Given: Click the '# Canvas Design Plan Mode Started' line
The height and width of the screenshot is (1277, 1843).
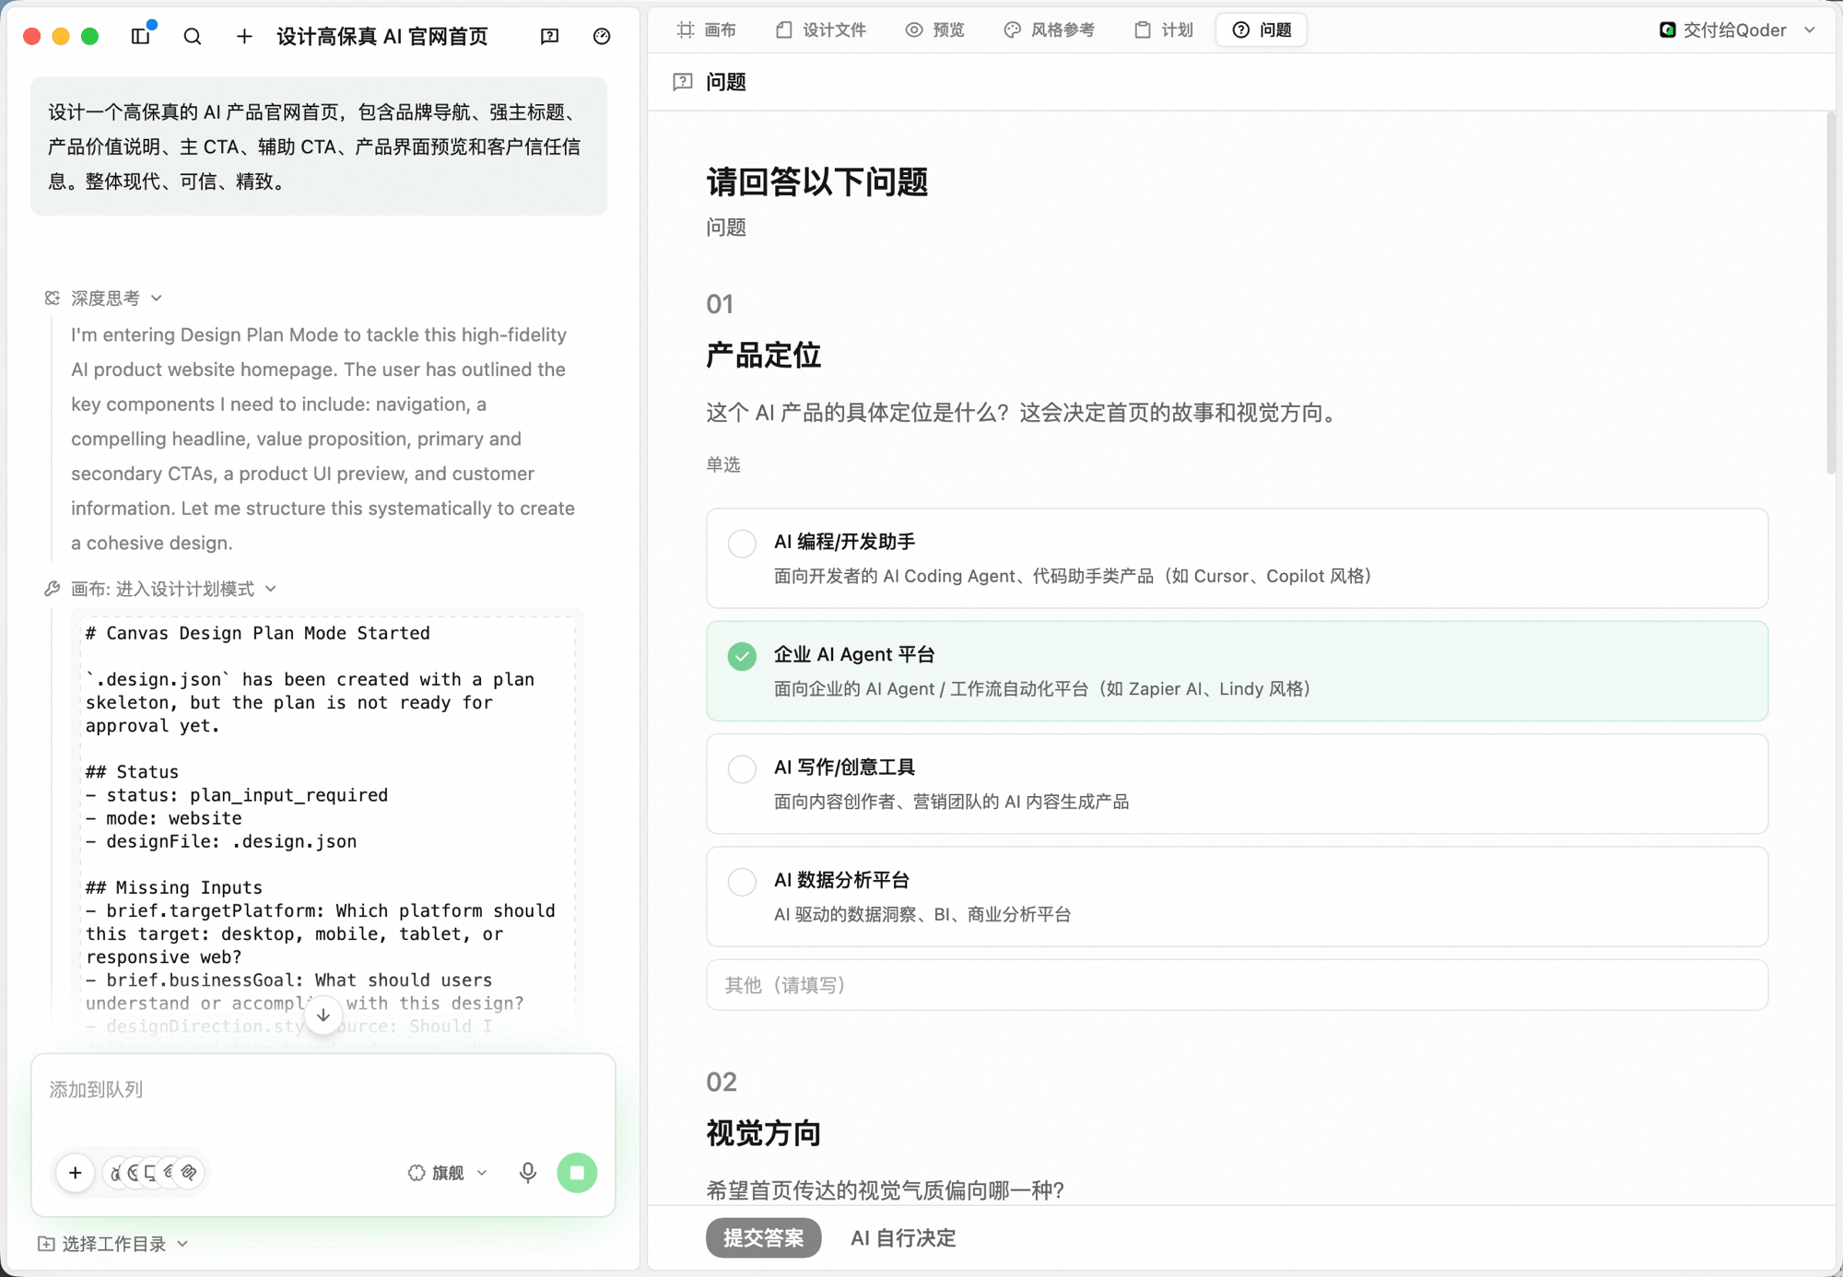Looking at the screenshot, I should (x=258, y=633).
